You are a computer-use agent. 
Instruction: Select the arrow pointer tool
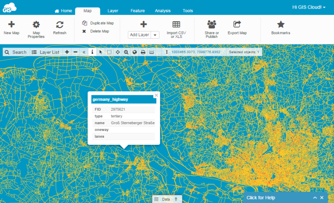[101, 52]
